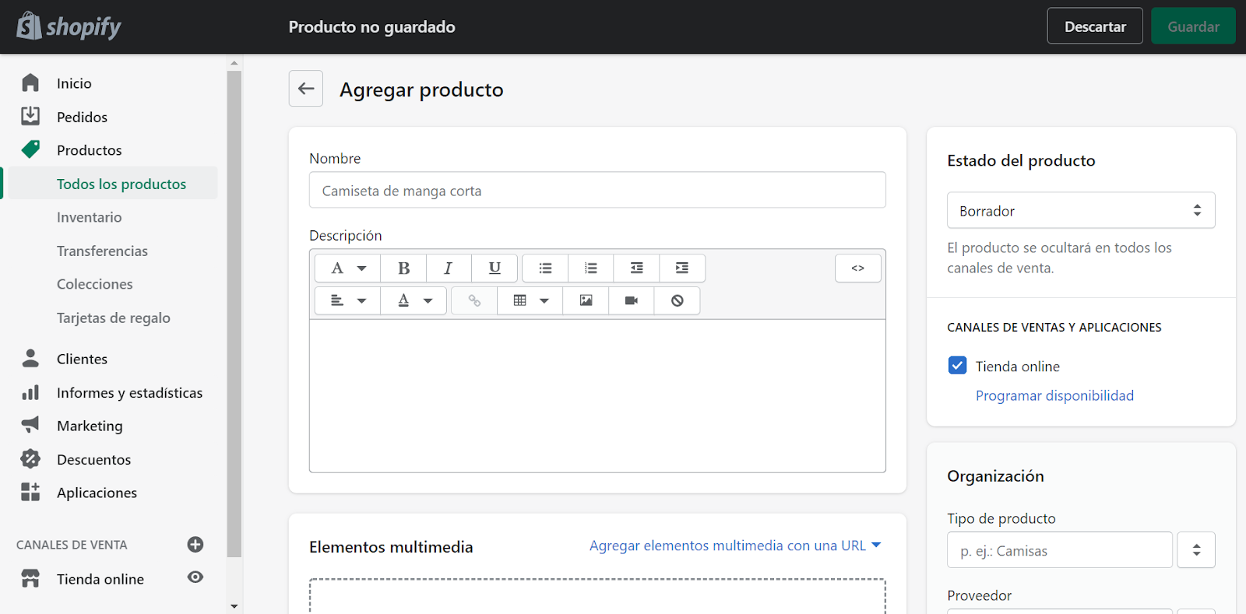Insert a numbered list
Screen dimensions: 1246x614
(x=591, y=268)
